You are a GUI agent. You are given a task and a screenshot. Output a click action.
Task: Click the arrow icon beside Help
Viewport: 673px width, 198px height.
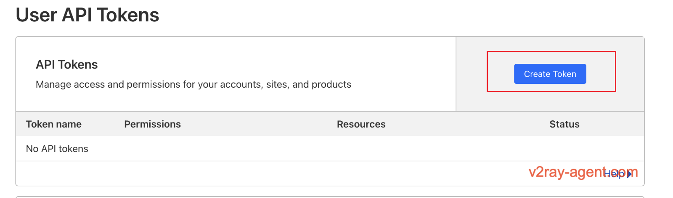pos(630,174)
